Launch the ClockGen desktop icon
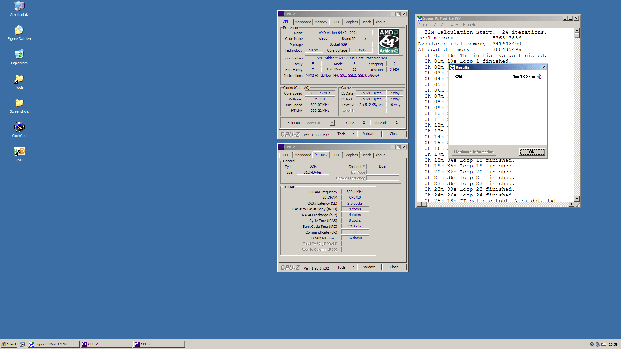621x349 pixels. (x=19, y=130)
